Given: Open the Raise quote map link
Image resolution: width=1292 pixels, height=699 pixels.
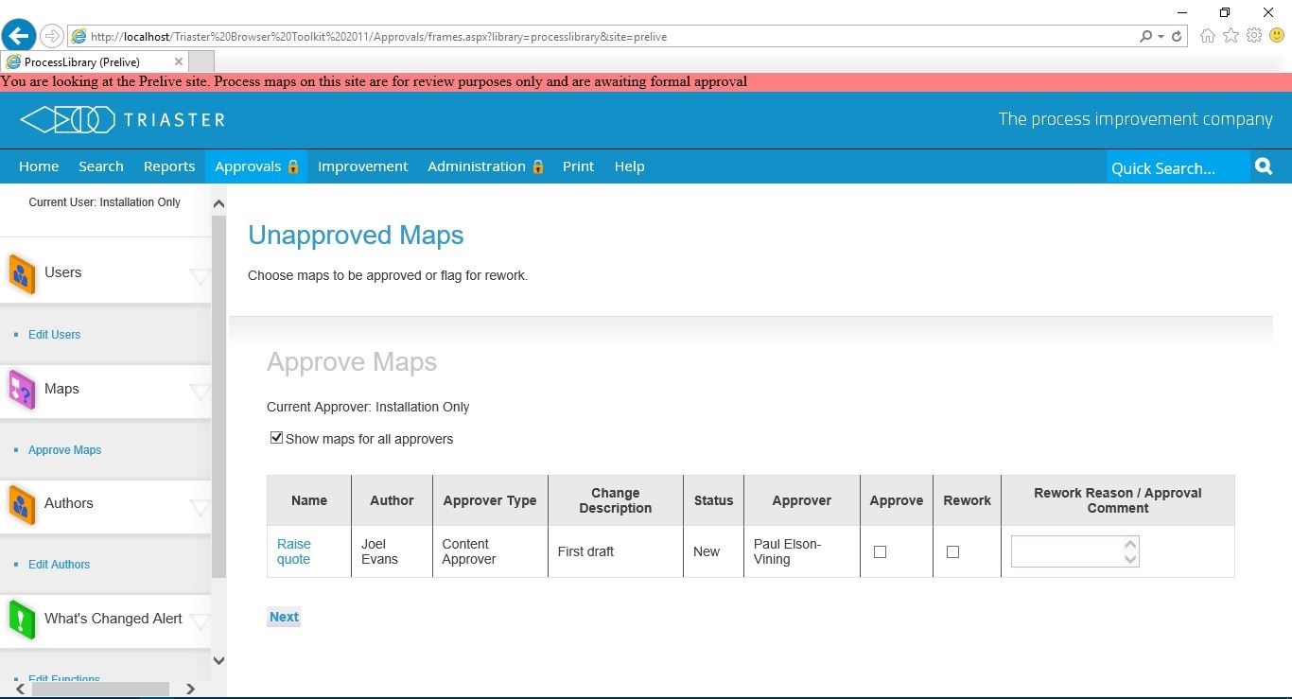Looking at the screenshot, I should tap(293, 551).
